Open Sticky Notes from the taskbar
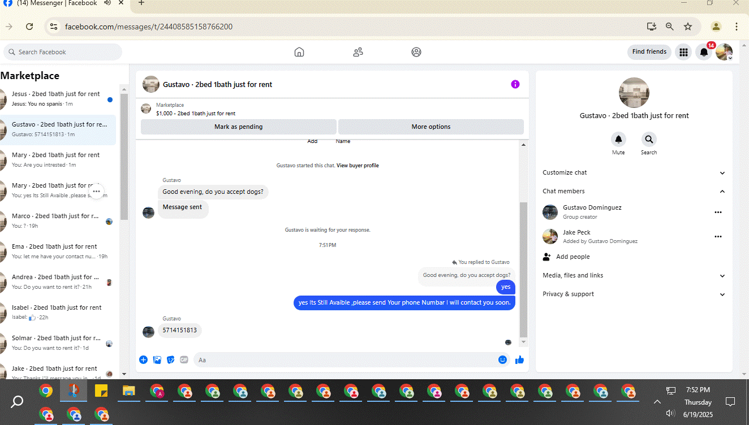Screen dimensions: 749x425 pyautogui.click(x=101, y=391)
